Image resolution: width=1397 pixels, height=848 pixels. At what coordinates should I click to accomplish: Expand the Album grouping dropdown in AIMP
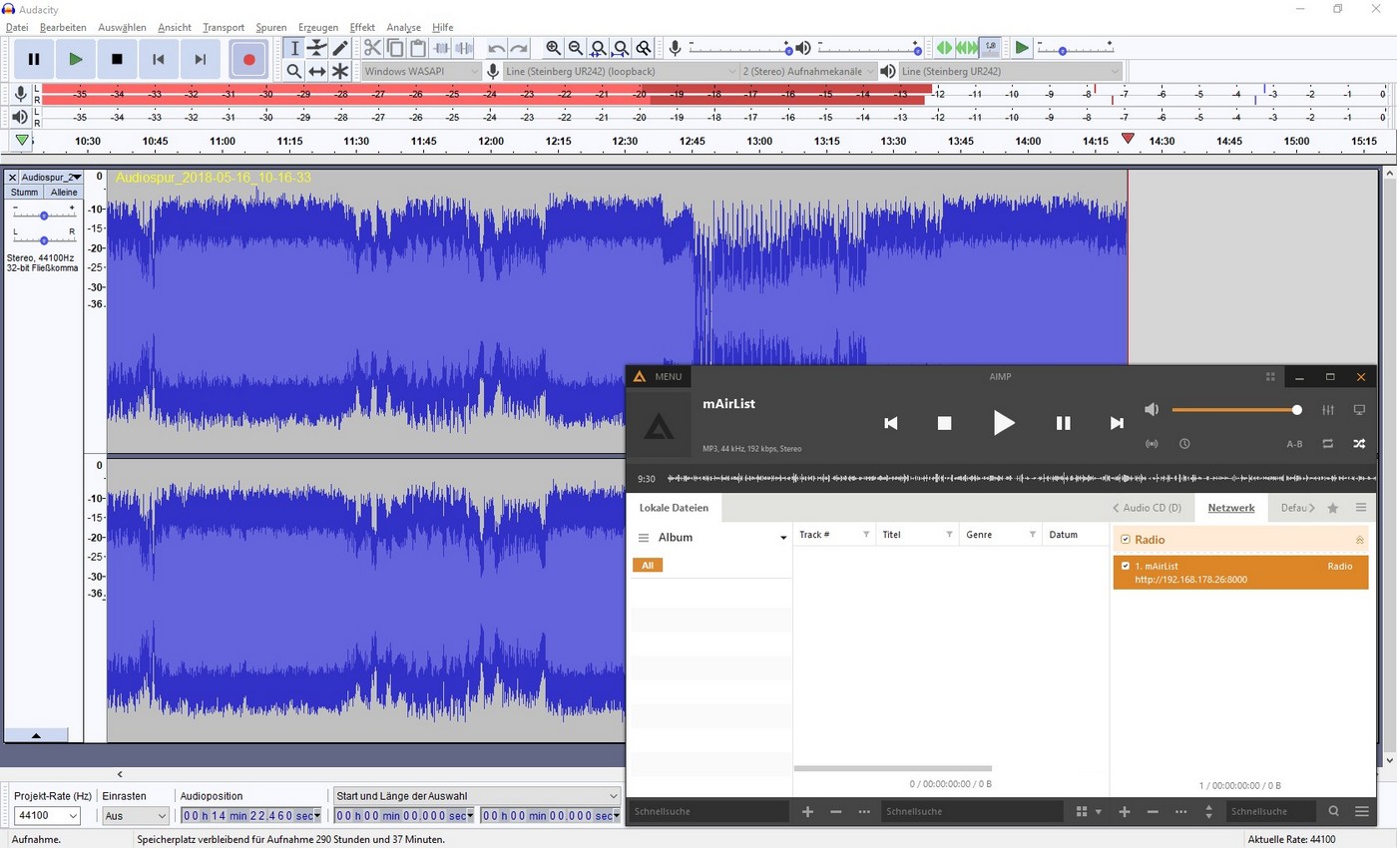pyautogui.click(x=783, y=538)
